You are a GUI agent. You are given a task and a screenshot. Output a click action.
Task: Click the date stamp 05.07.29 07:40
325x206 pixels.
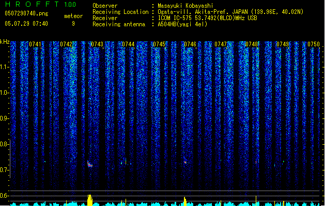[26, 24]
